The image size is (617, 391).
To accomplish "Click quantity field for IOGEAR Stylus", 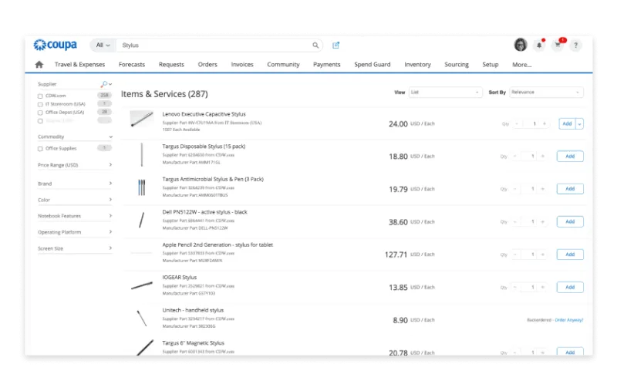I will [x=531, y=288].
